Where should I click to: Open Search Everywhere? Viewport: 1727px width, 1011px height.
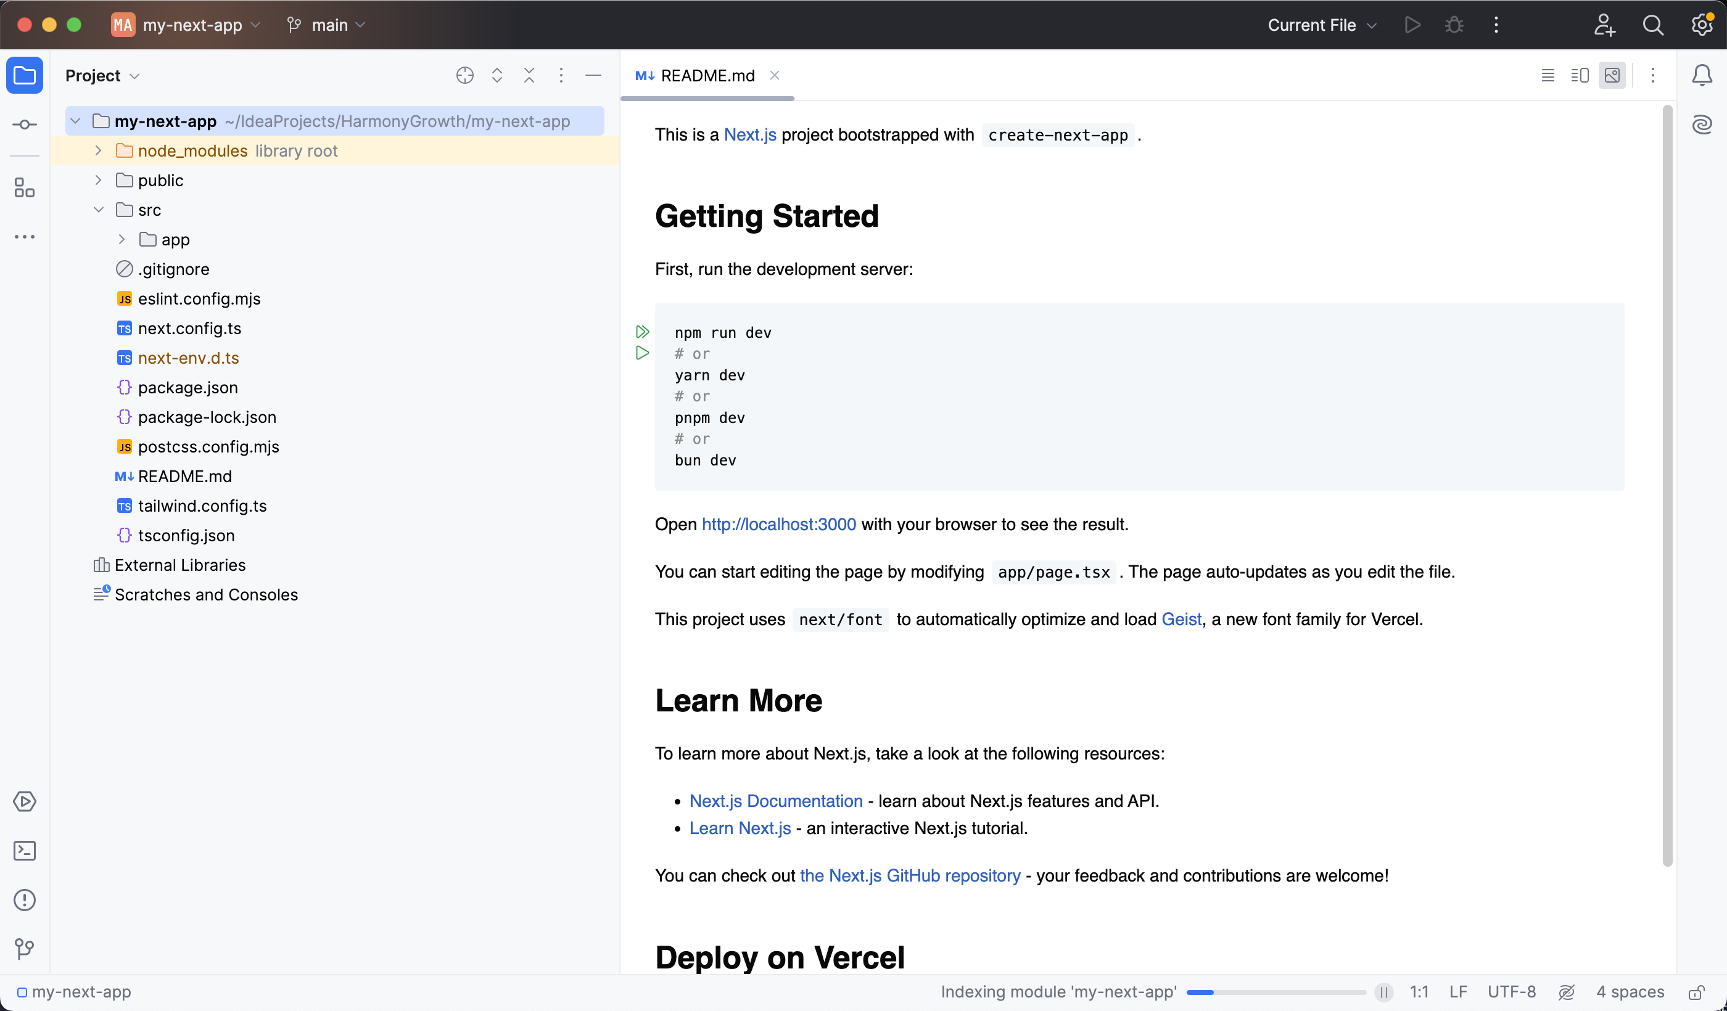point(1653,25)
